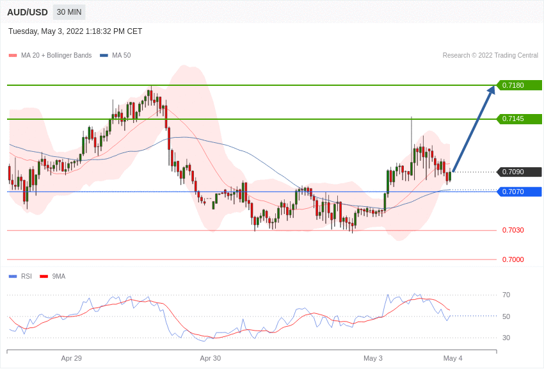The image size is (544, 369).
Task: Click the 'RSI' legend label
Action: pos(26,276)
